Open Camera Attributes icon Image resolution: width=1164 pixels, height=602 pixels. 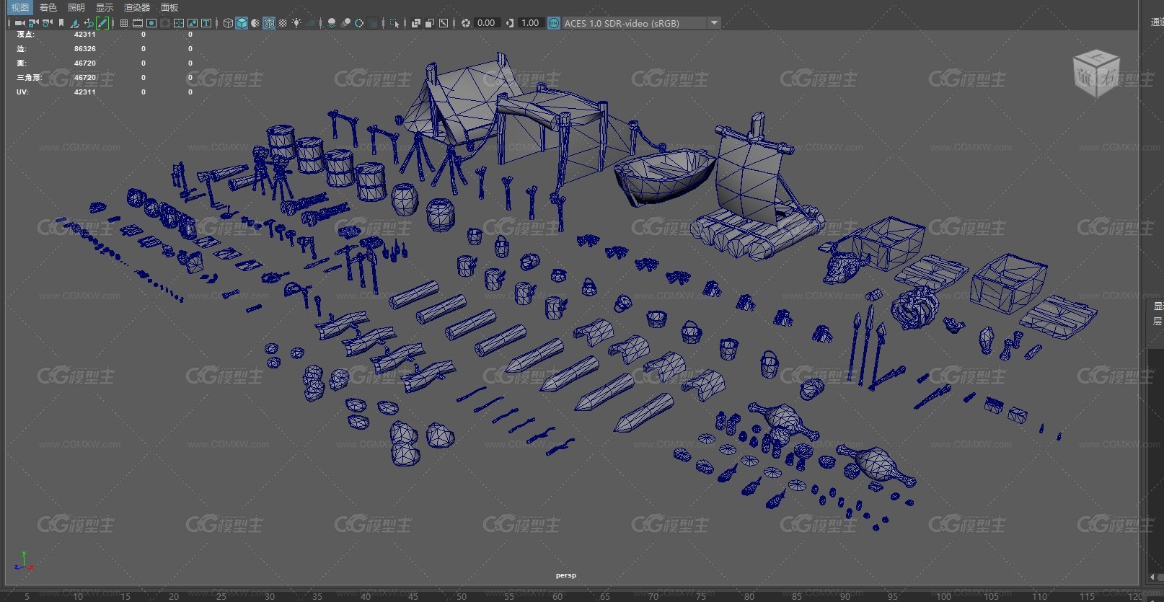point(47,23)
